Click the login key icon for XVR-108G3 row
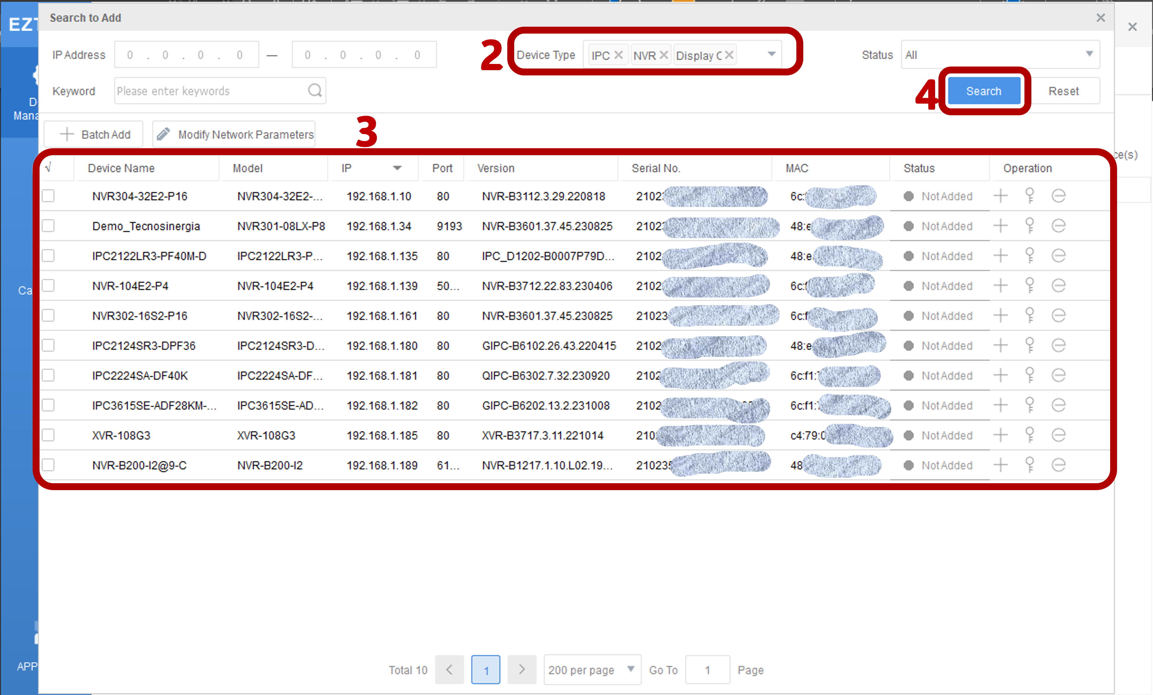The image size is (1153, 695). [x=1030, y=435]
